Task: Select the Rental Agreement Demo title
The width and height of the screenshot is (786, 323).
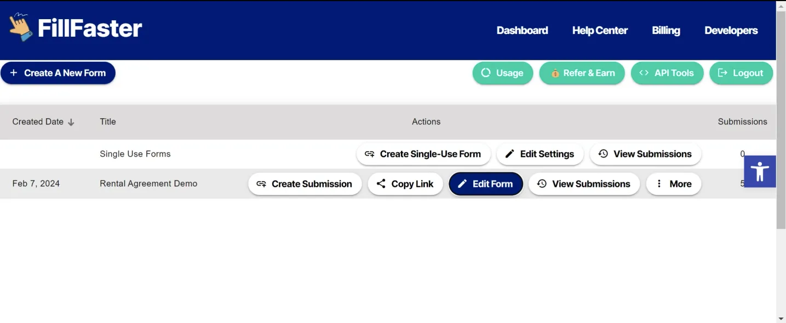Action: pos(148,183)
